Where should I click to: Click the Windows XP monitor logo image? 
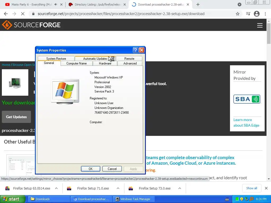65,92
